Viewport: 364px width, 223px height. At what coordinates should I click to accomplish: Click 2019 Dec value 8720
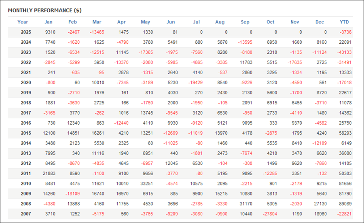point(322,93)
